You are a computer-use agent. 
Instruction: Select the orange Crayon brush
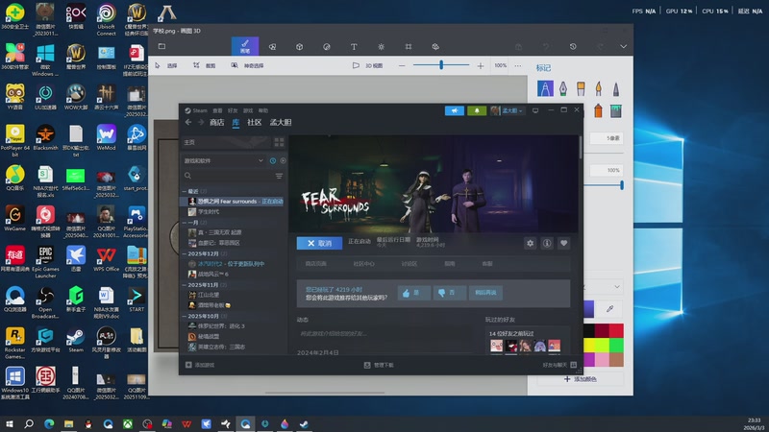coord(598,110)
